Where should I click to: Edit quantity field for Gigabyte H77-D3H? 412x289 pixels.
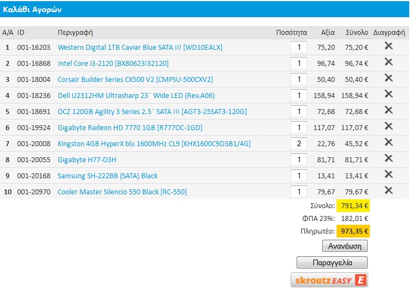(299, 159)
